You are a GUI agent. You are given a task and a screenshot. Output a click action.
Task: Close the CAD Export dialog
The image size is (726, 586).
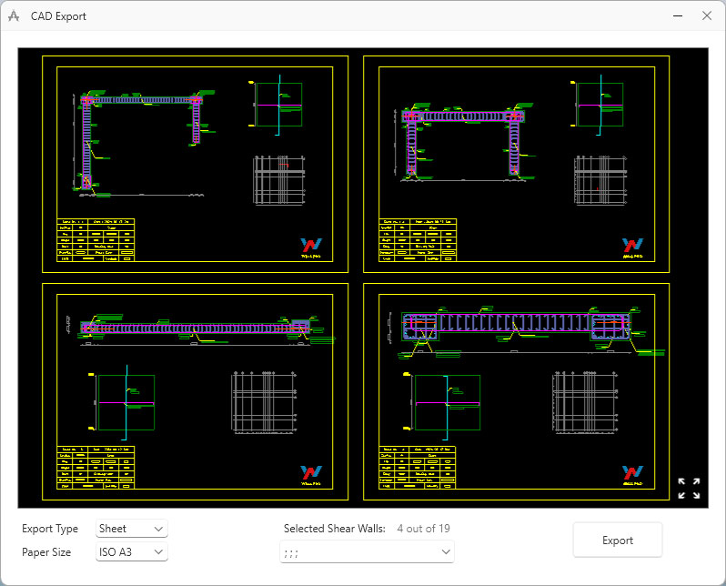[707, 16]
